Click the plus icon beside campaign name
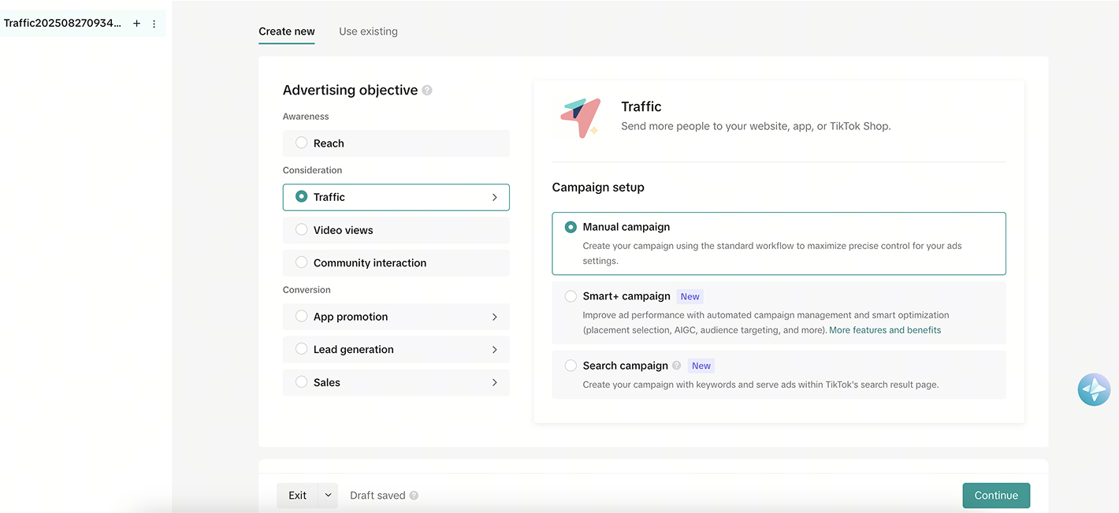This screenshot has height=513, width=1119. click(x=136, y=24)
